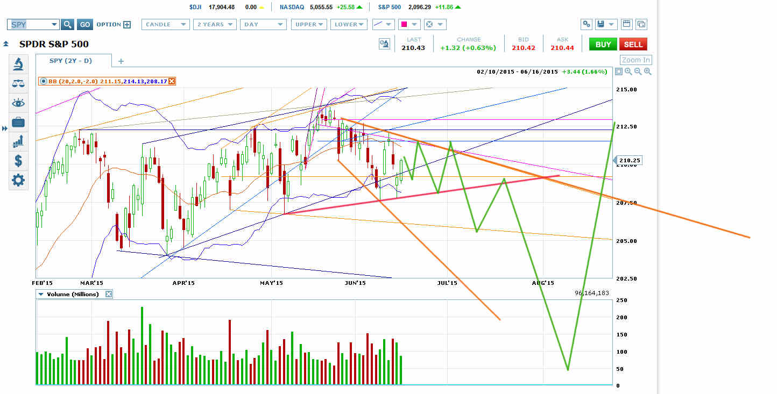Click the OPTION plus icon
Screen dimensions: 777x394
127,24
